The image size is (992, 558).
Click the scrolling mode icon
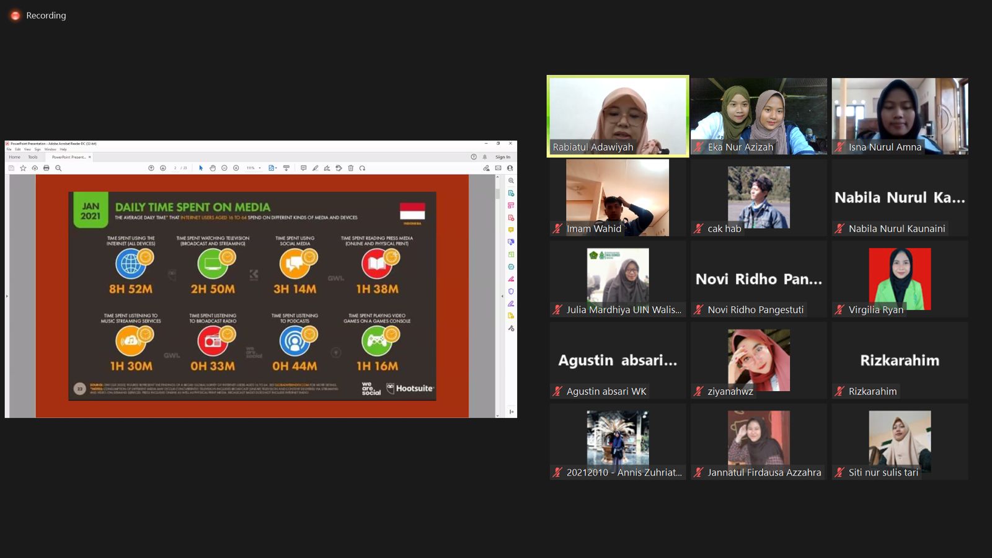[x=286, y=168]
